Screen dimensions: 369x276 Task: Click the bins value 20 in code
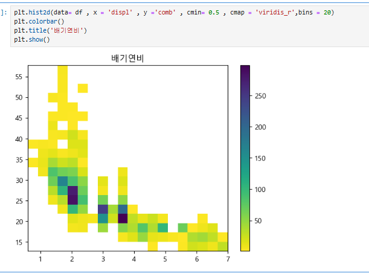[327, 12]
